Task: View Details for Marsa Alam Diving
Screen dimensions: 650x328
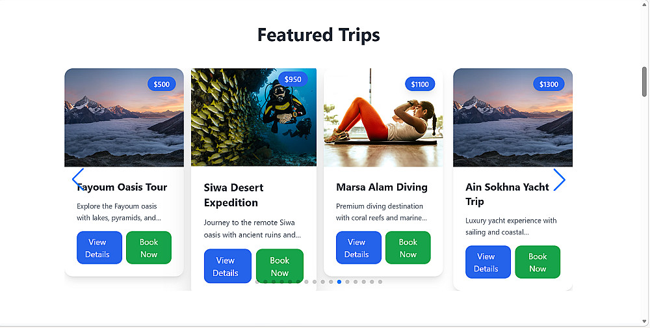Action: pos(359,248)
